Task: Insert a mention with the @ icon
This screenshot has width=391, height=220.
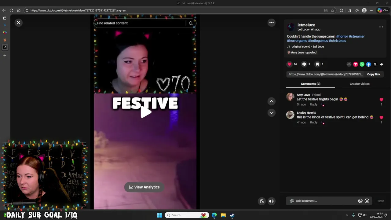Action: coord(360,201)
